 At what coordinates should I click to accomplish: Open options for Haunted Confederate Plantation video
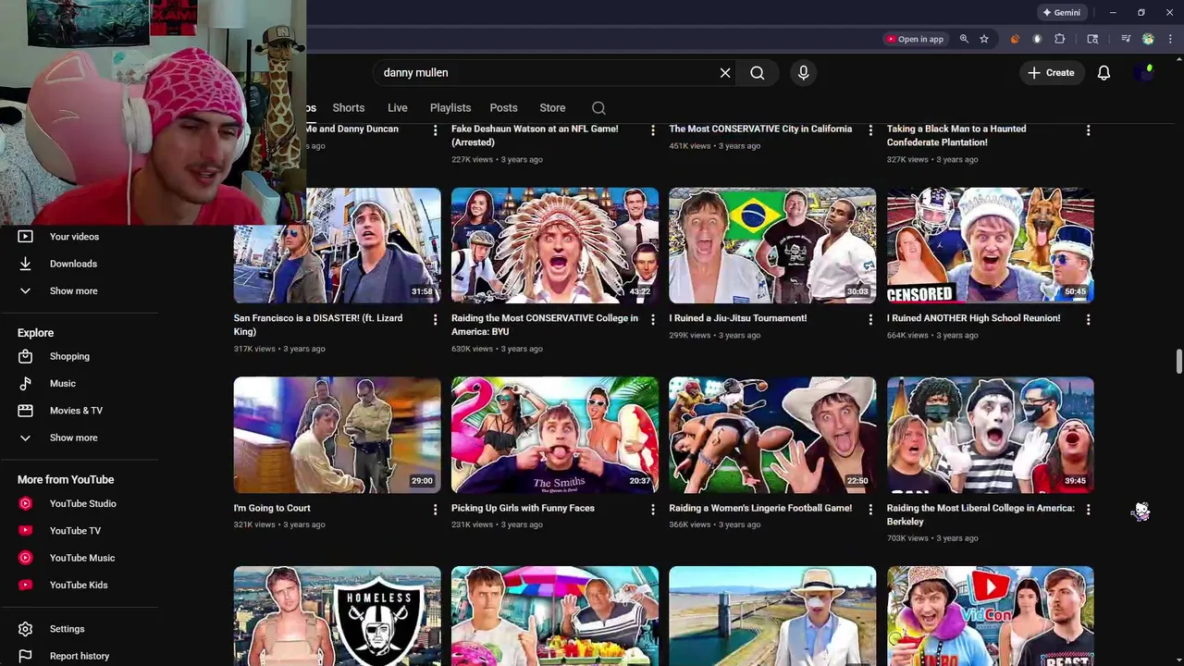tap(1088, 130)
